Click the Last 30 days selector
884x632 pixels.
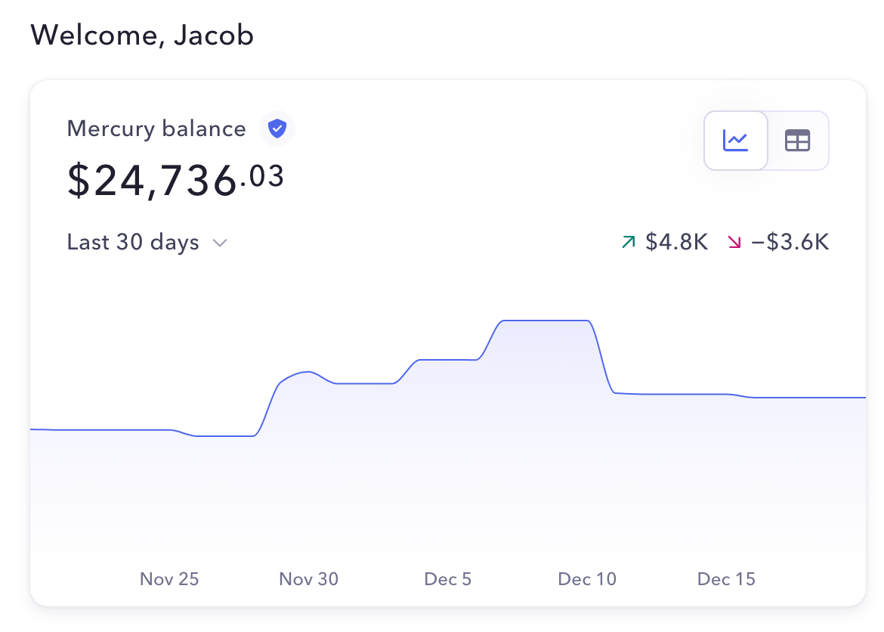tap(132, 242)
